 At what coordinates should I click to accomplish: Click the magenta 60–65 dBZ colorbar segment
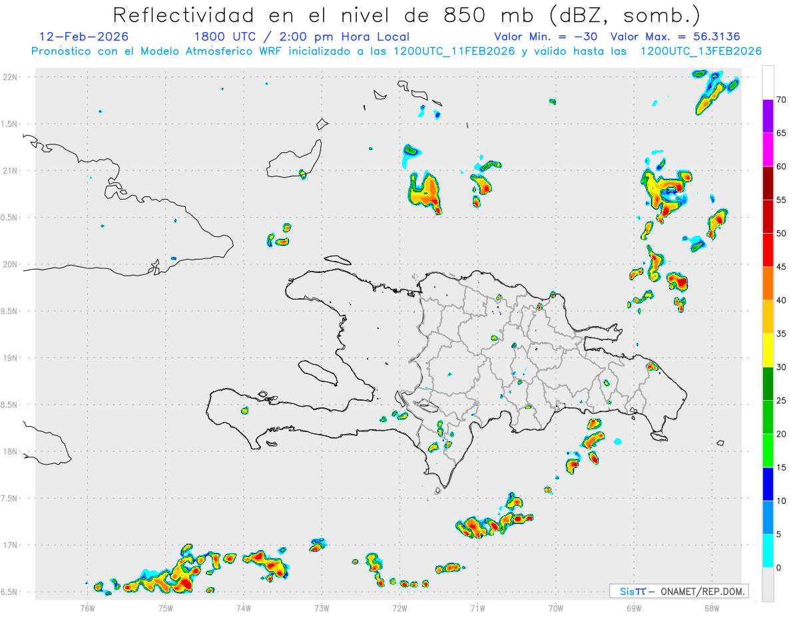[768, 150]
